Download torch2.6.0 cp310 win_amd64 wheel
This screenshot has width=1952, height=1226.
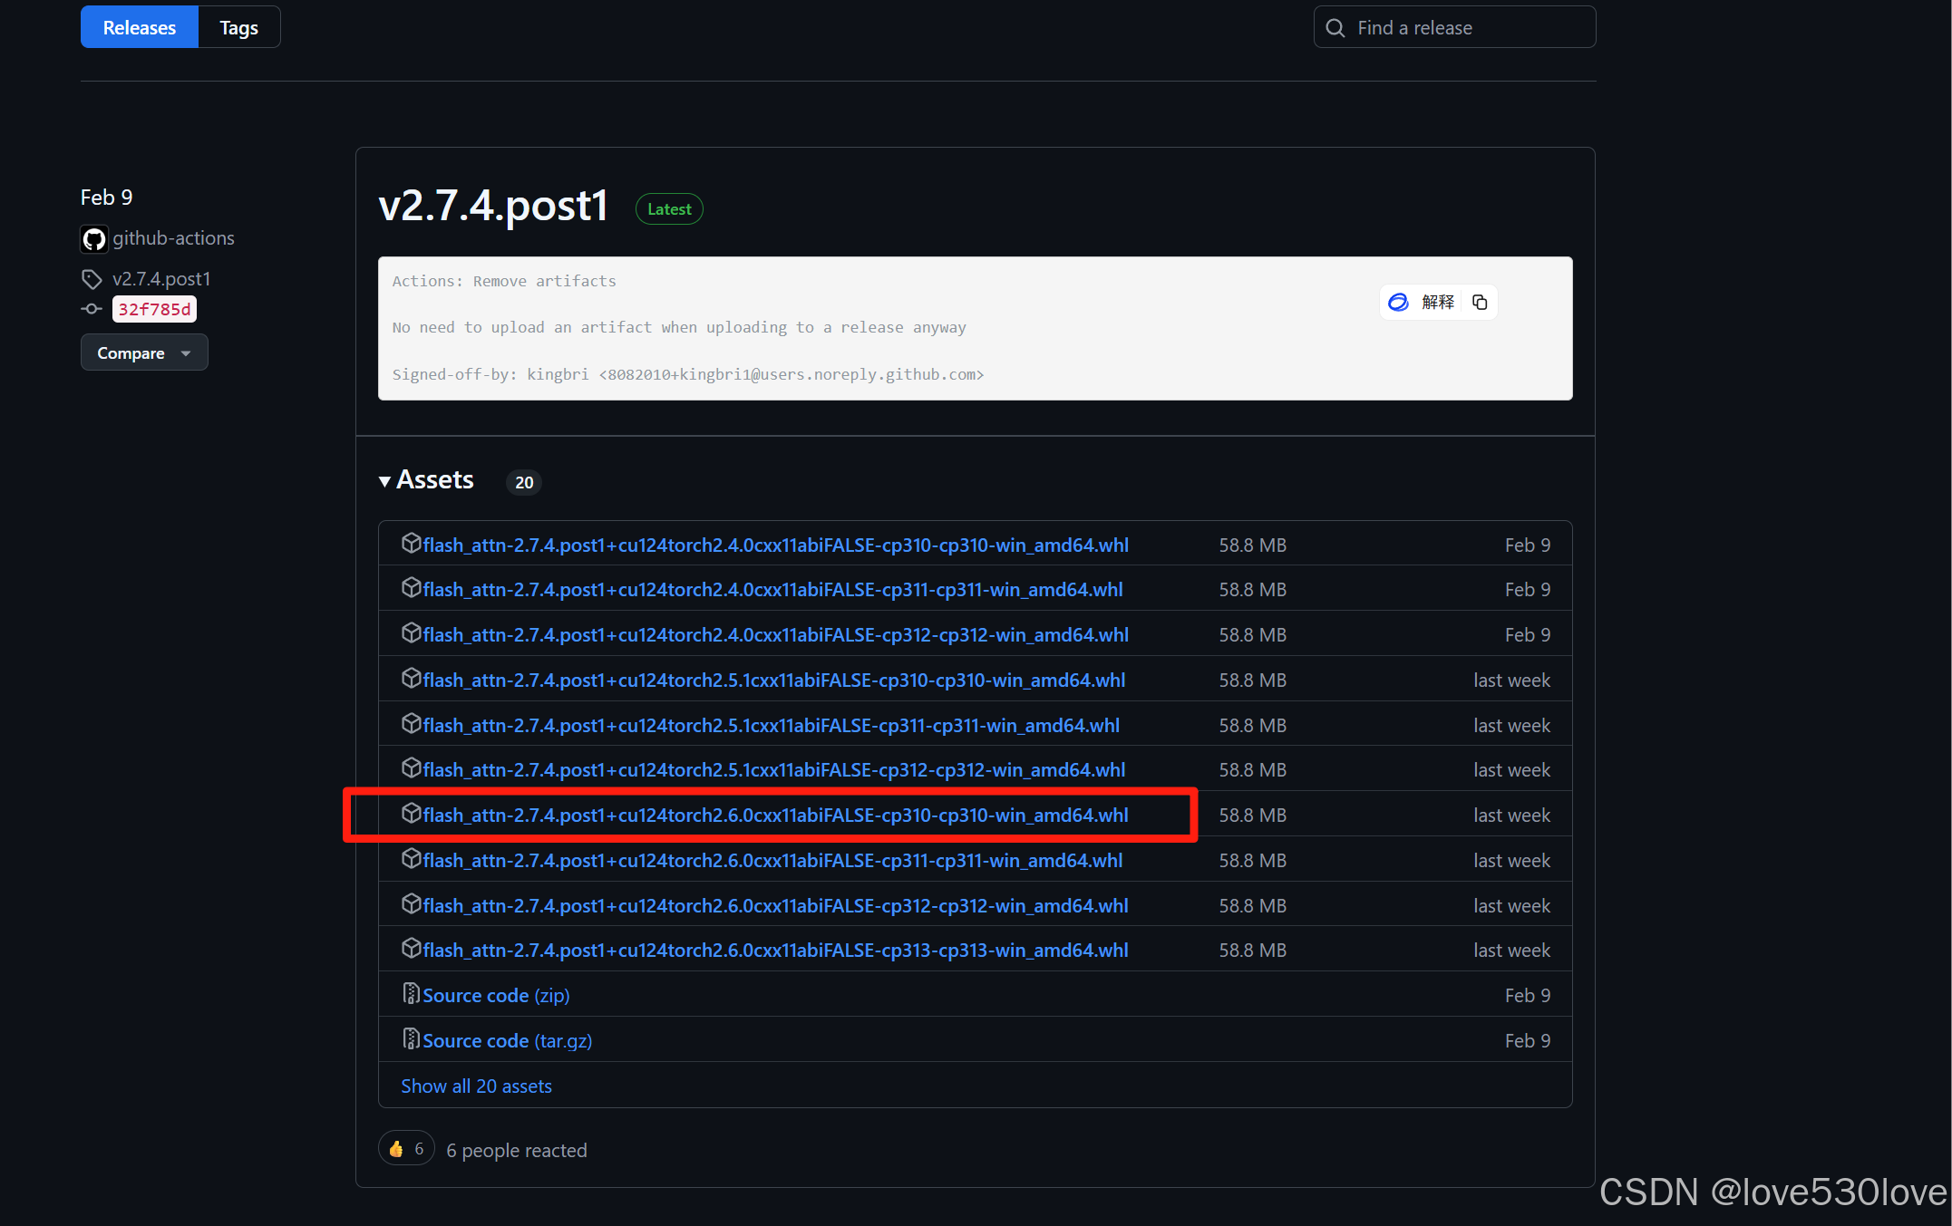click(x=775, y=816)
